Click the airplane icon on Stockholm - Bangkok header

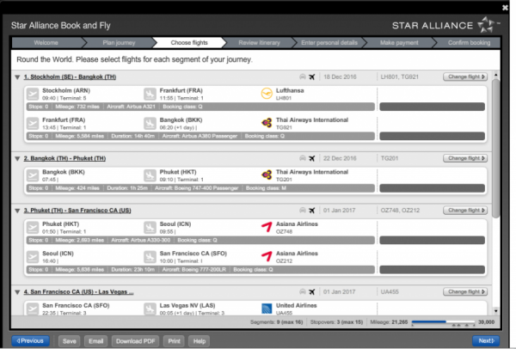point(312,77)
